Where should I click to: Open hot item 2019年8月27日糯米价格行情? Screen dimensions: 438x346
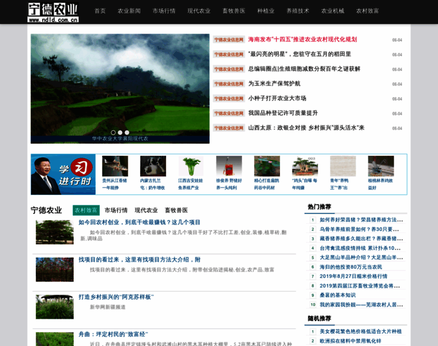(x=353, y=276)
